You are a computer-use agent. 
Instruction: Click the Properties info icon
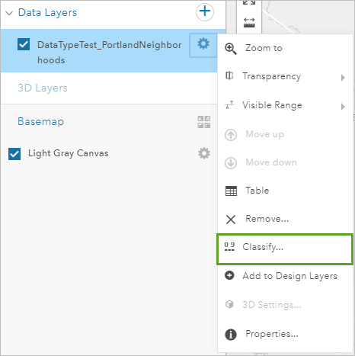point(231,335)
